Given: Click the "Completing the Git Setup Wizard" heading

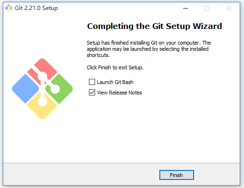Looking at the screenshot, I should [155, 26].
